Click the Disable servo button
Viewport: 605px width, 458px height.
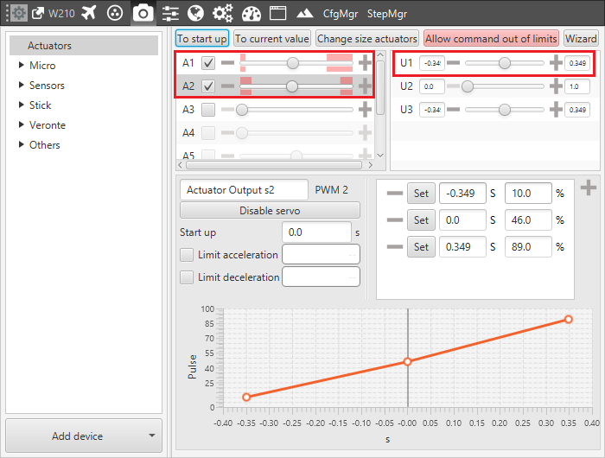point(270,211)
